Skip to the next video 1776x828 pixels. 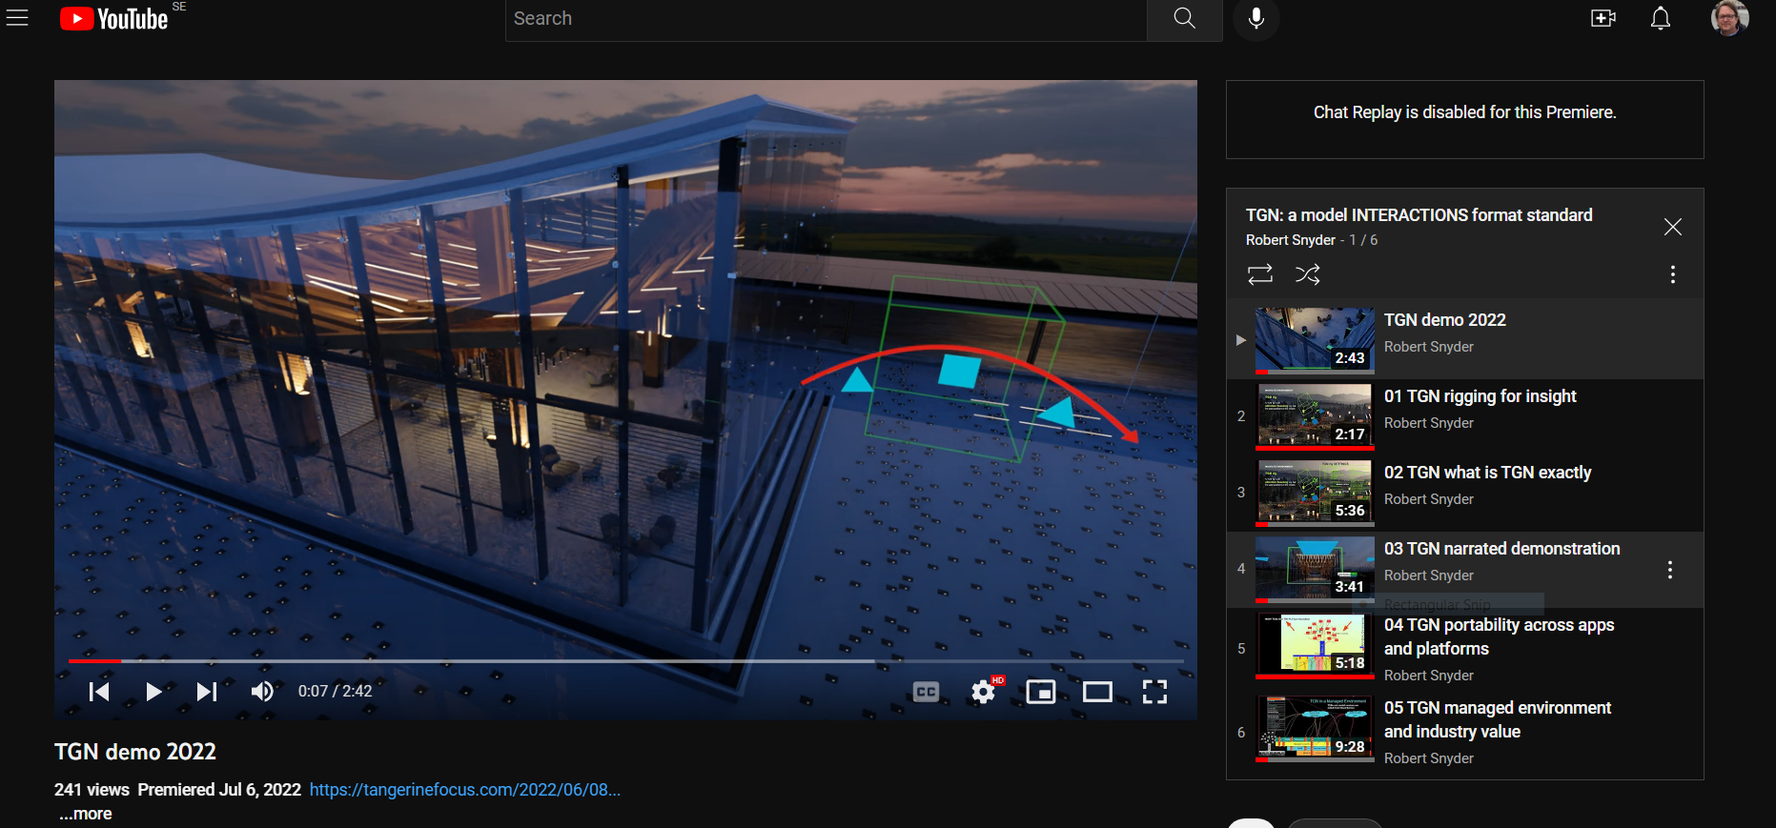tap(207, 692)
